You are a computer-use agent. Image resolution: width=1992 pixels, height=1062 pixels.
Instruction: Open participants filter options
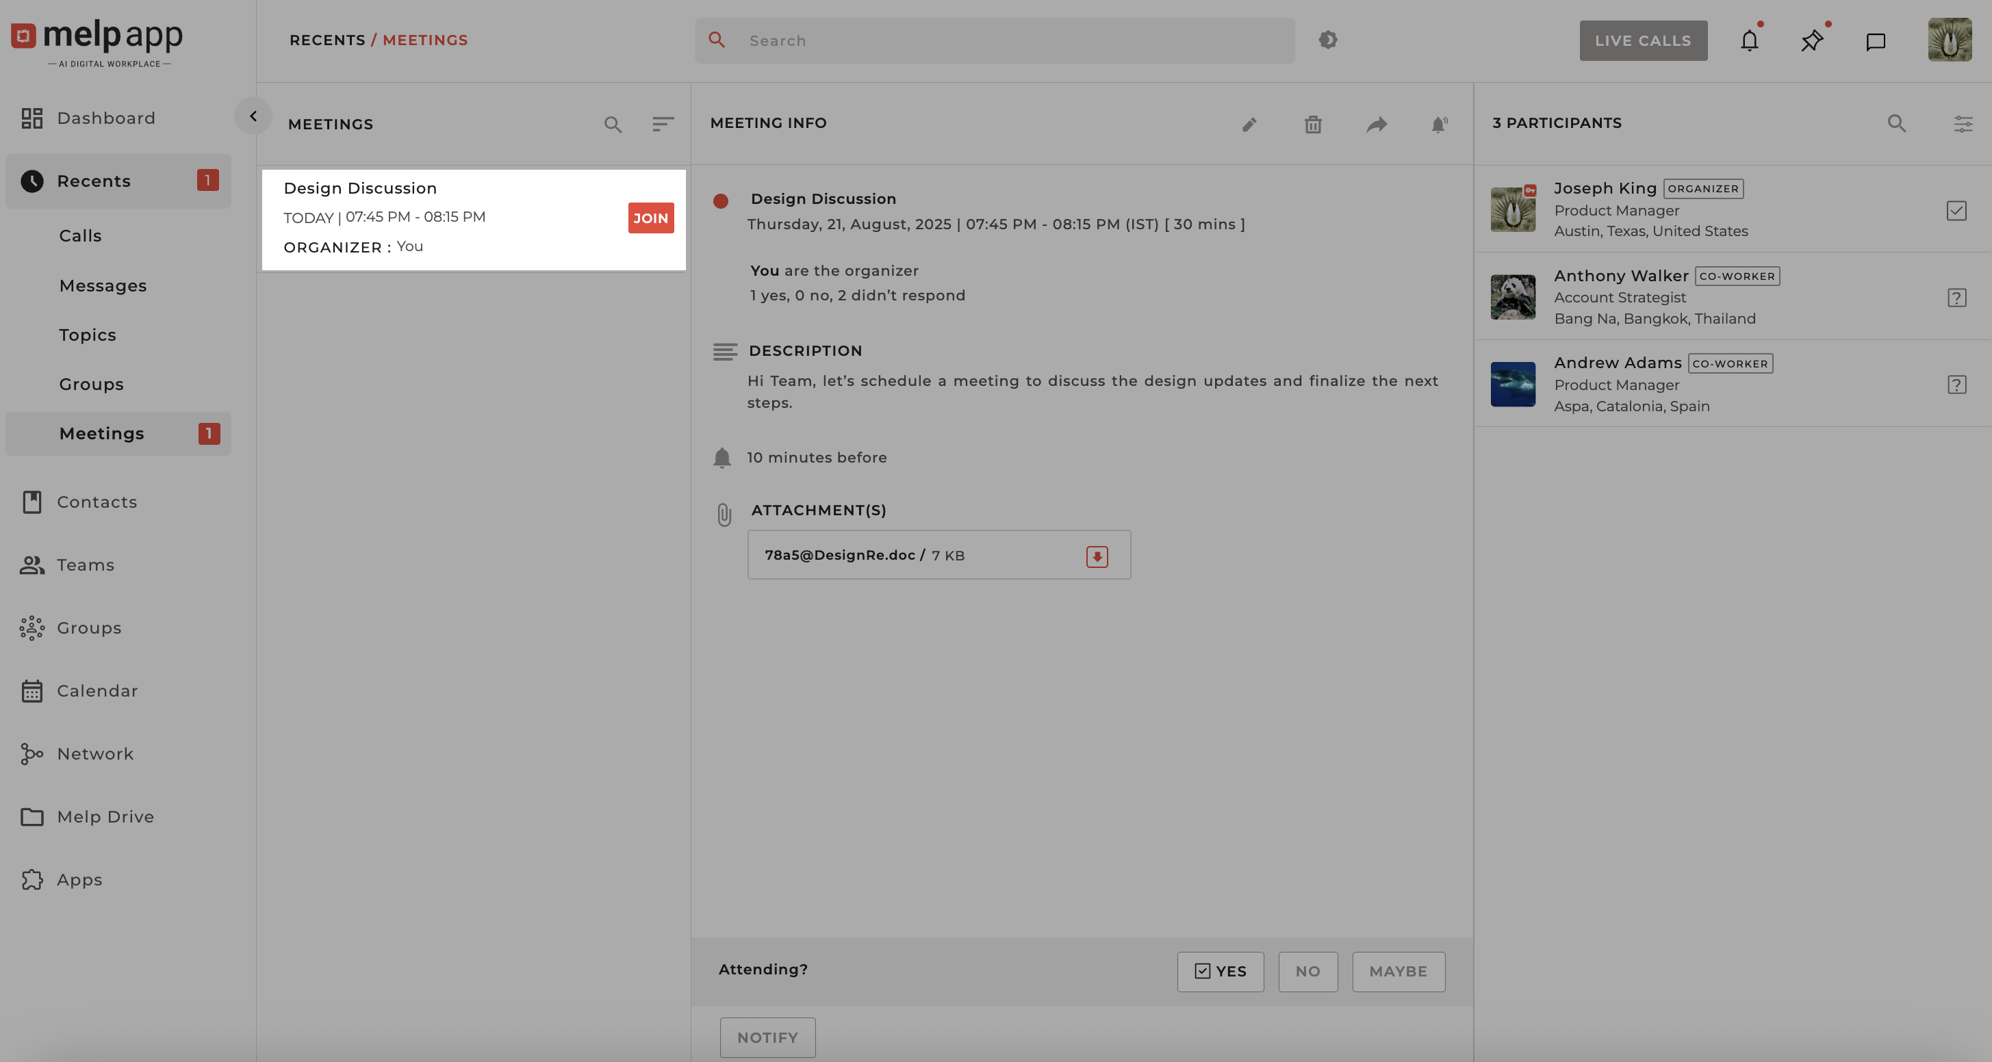(1963, 124)
